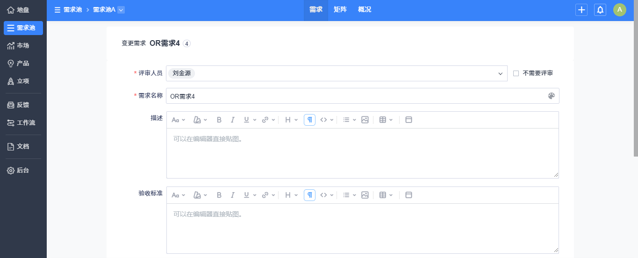The width and height of the screenshot is (638, 258).
Task: Switch to the 需求 tab
Action: [x=316, y=10]
